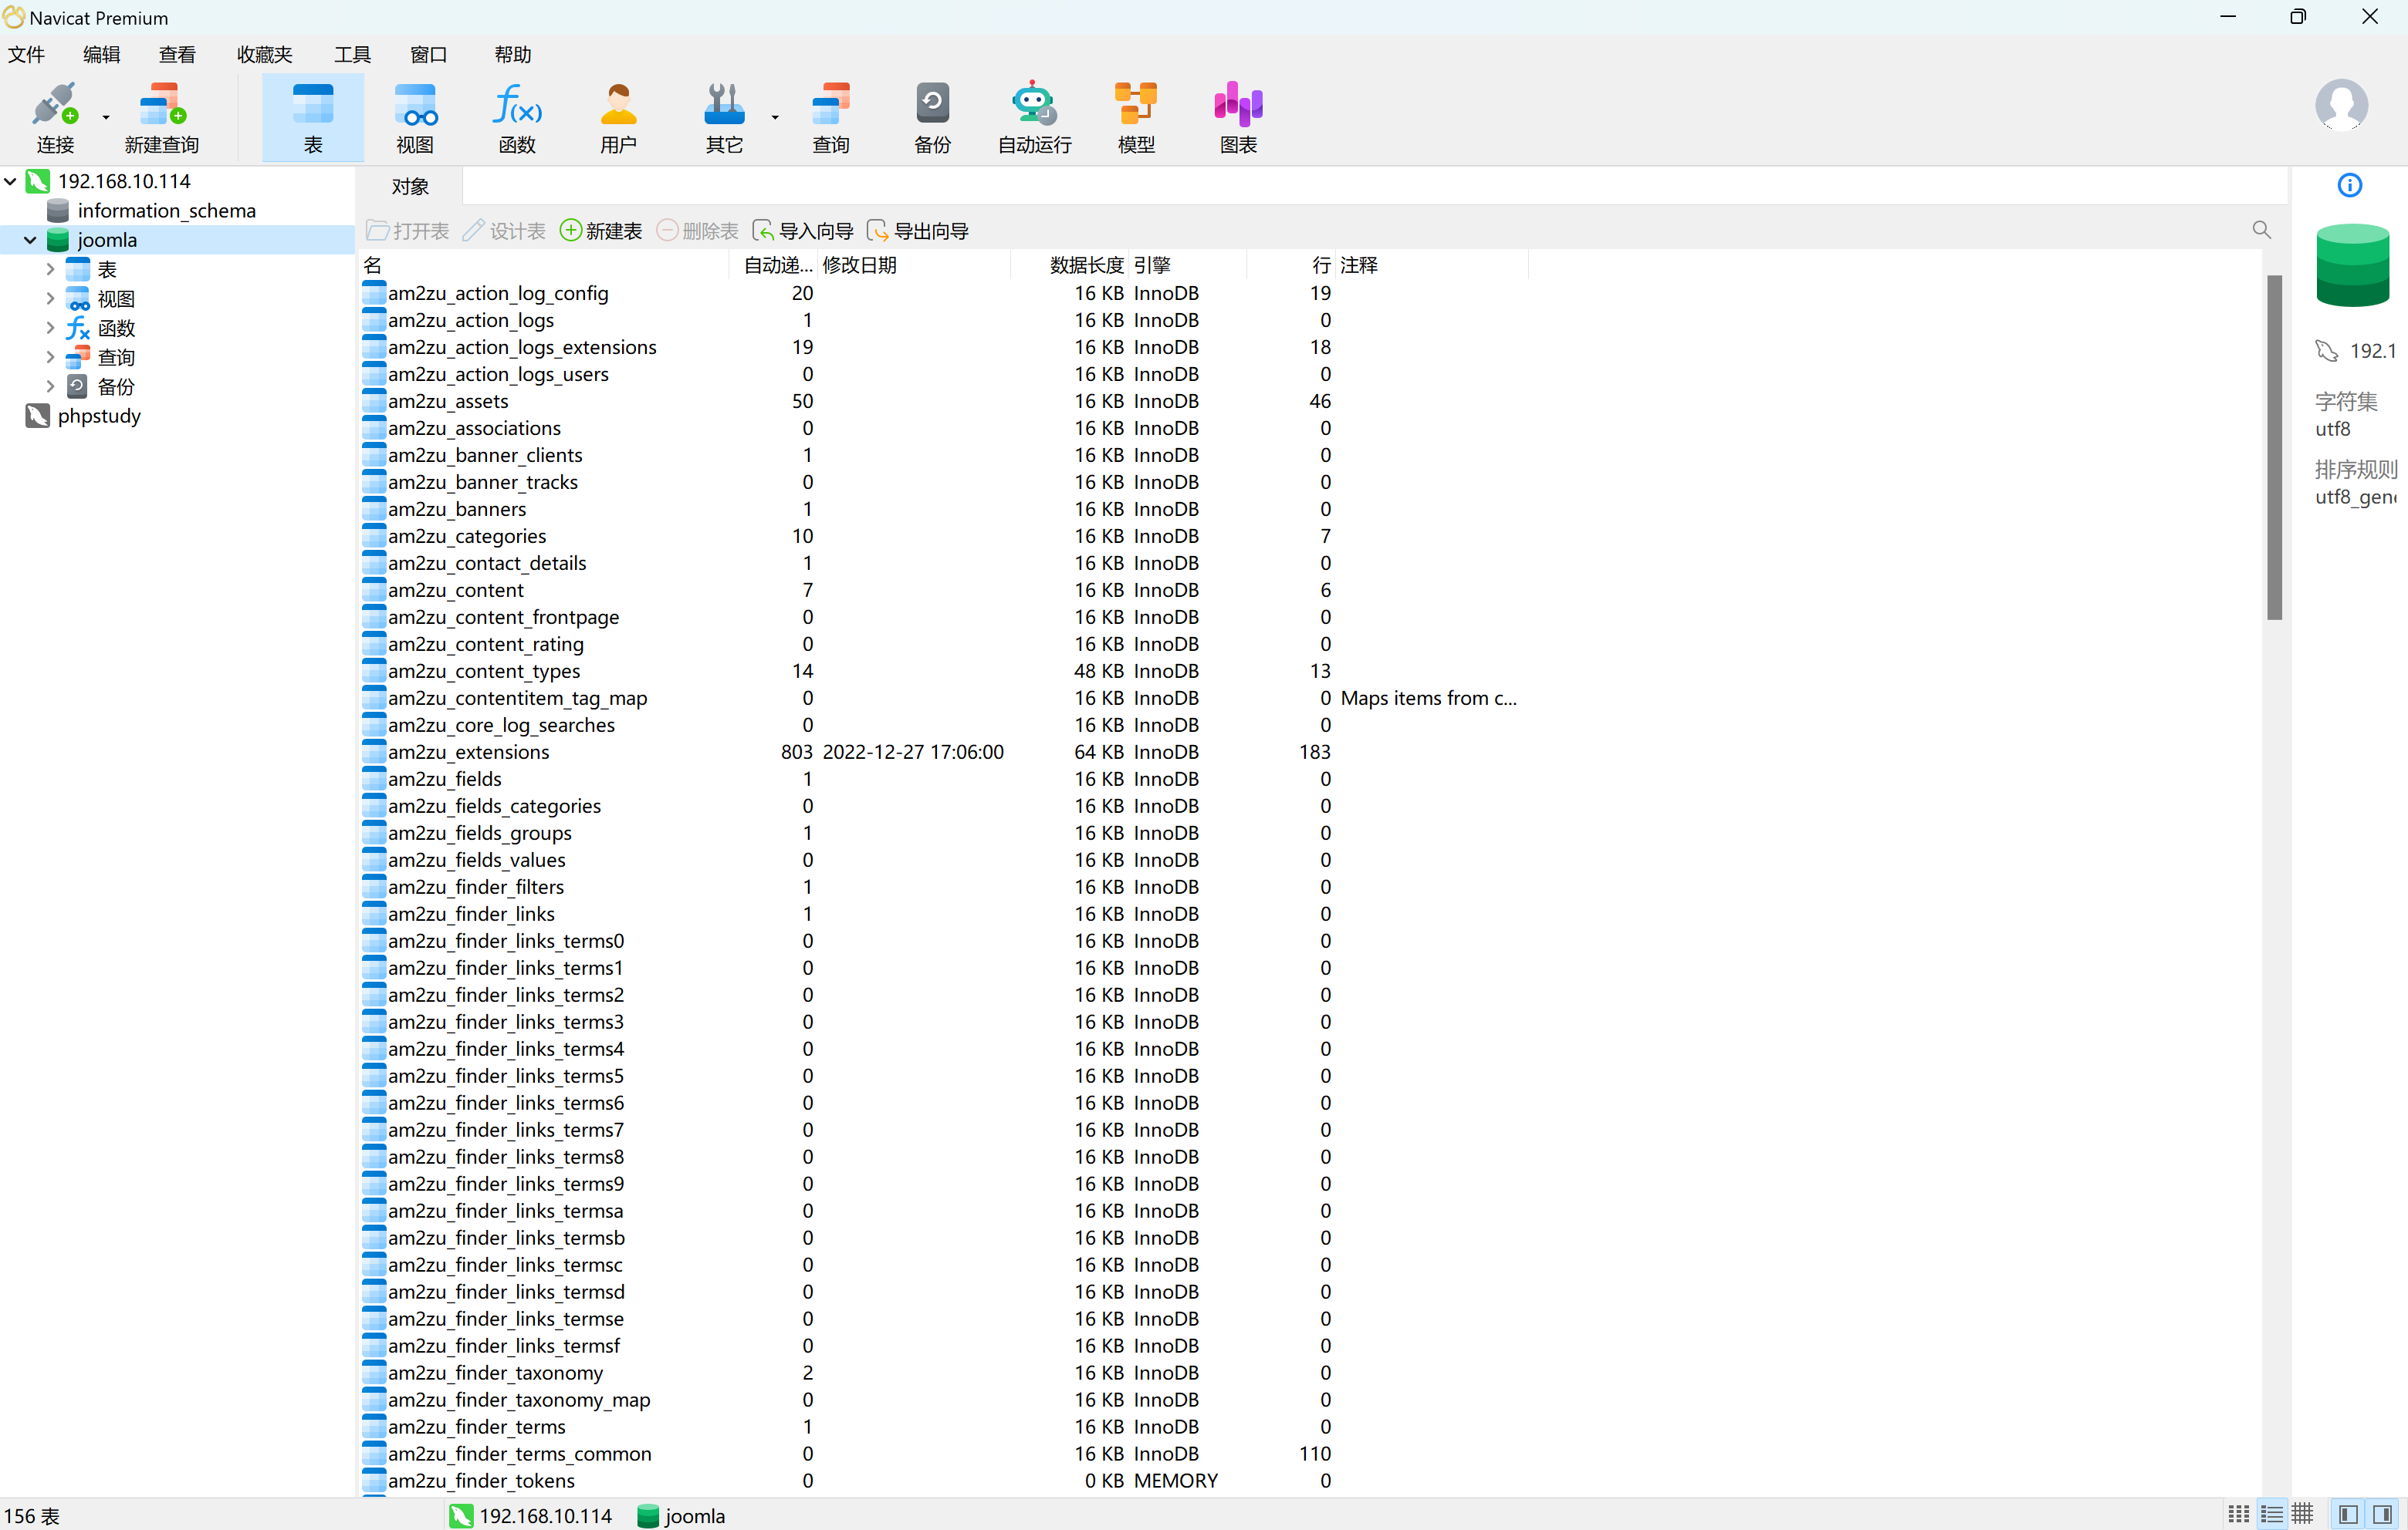The height and width of the screenshot is (1530, 2408).
Task: Click the blue info icon in right panel
Action: click(2349, 185)
